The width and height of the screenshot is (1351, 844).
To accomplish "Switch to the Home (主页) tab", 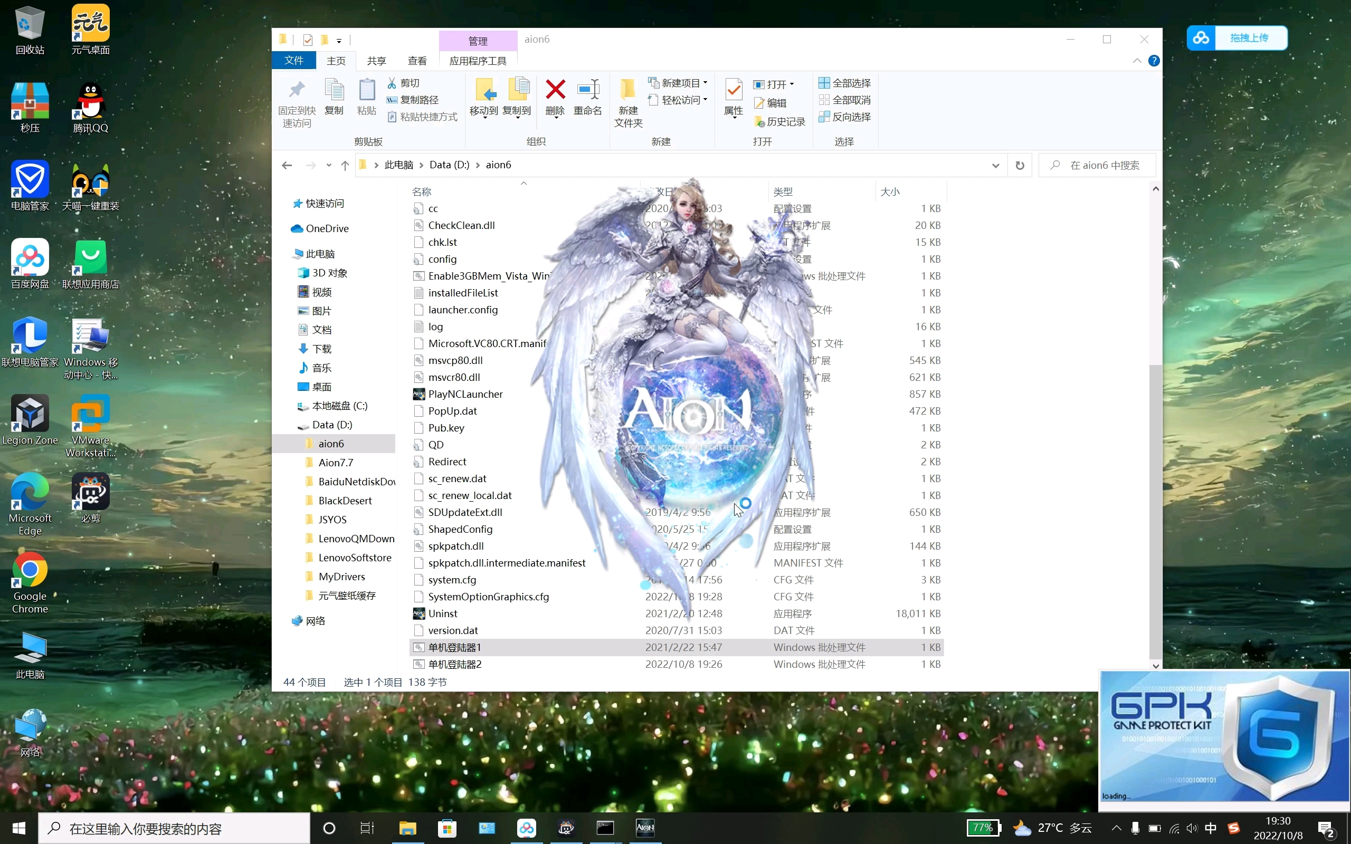I will [x=336, y=60].
